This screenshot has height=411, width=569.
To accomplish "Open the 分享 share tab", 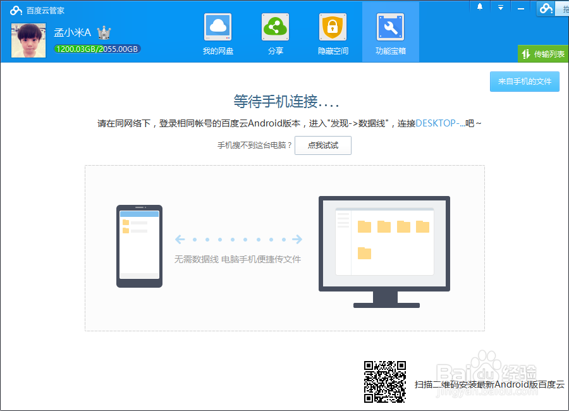I will coord(276,34).
